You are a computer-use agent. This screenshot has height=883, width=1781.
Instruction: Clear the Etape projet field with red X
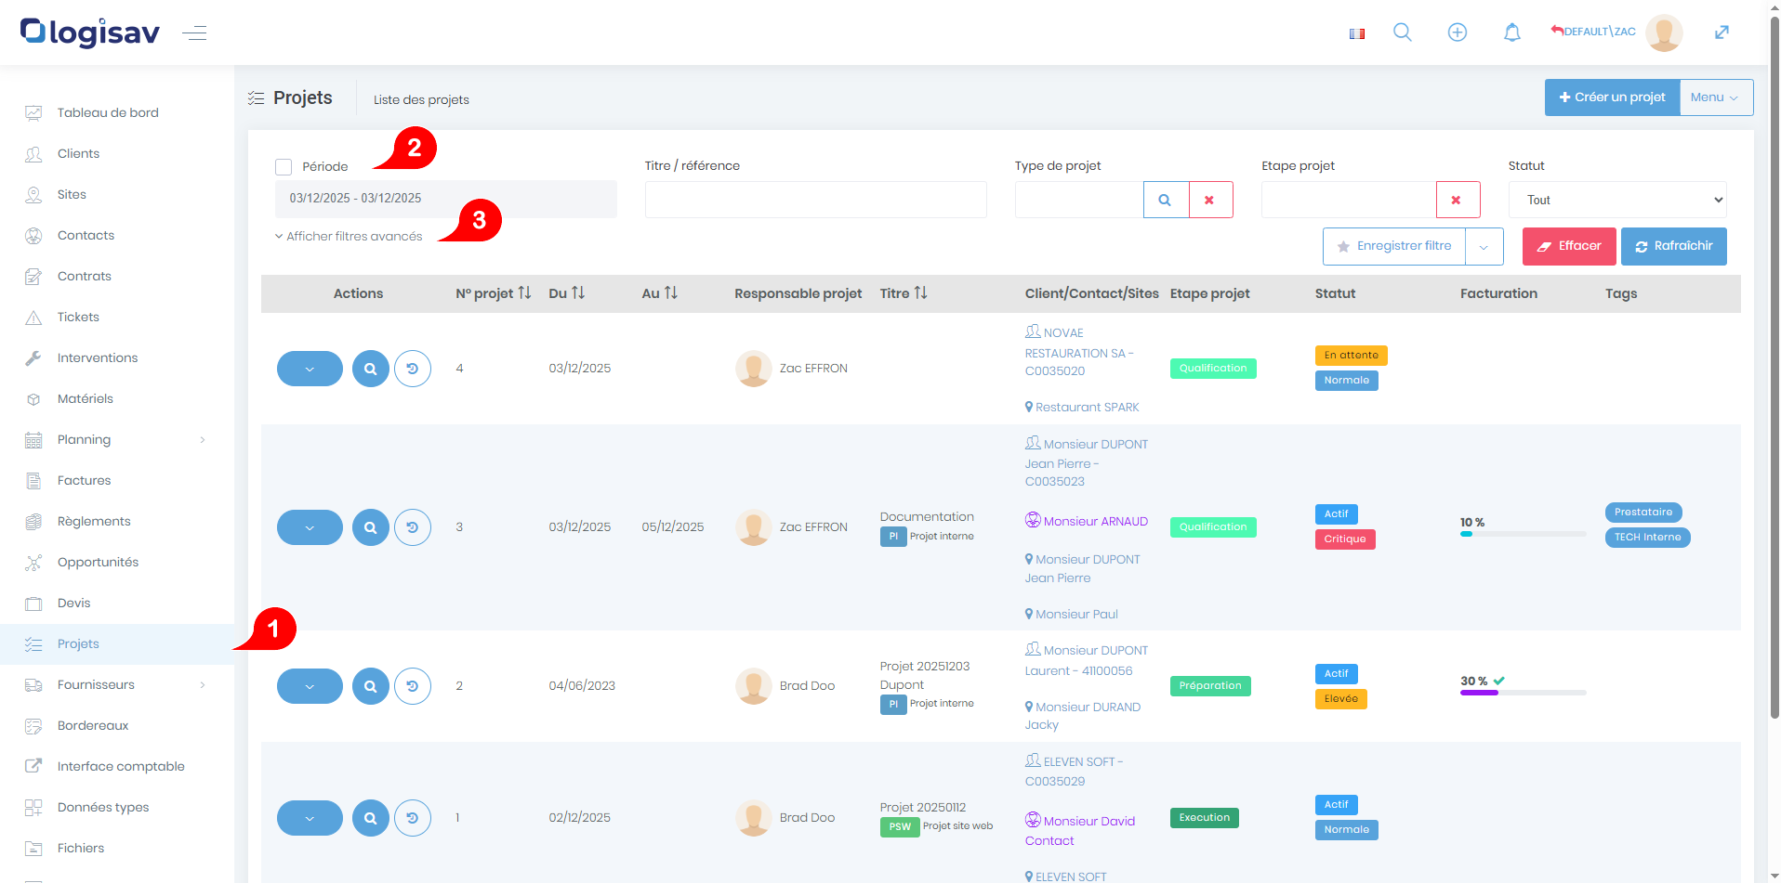(1457, 200)
